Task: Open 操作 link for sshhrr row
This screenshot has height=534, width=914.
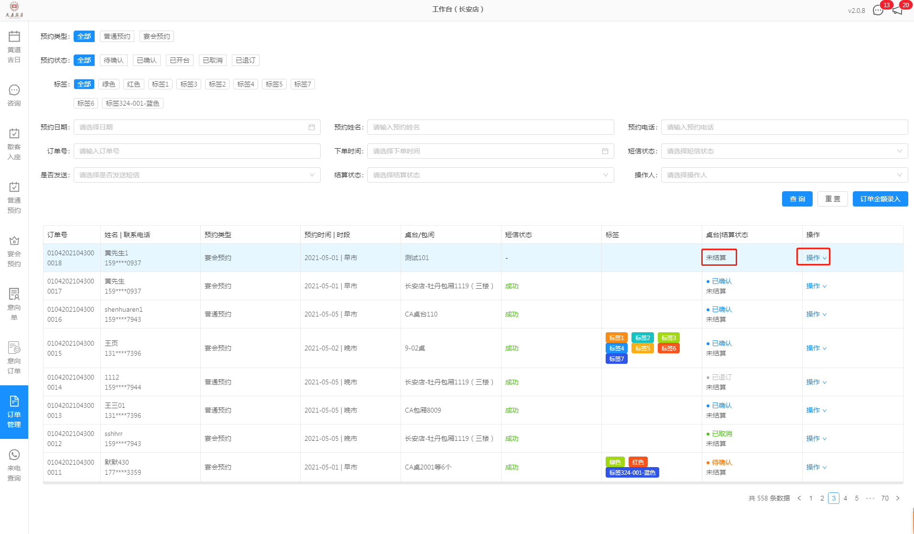Action: (816, 438)
